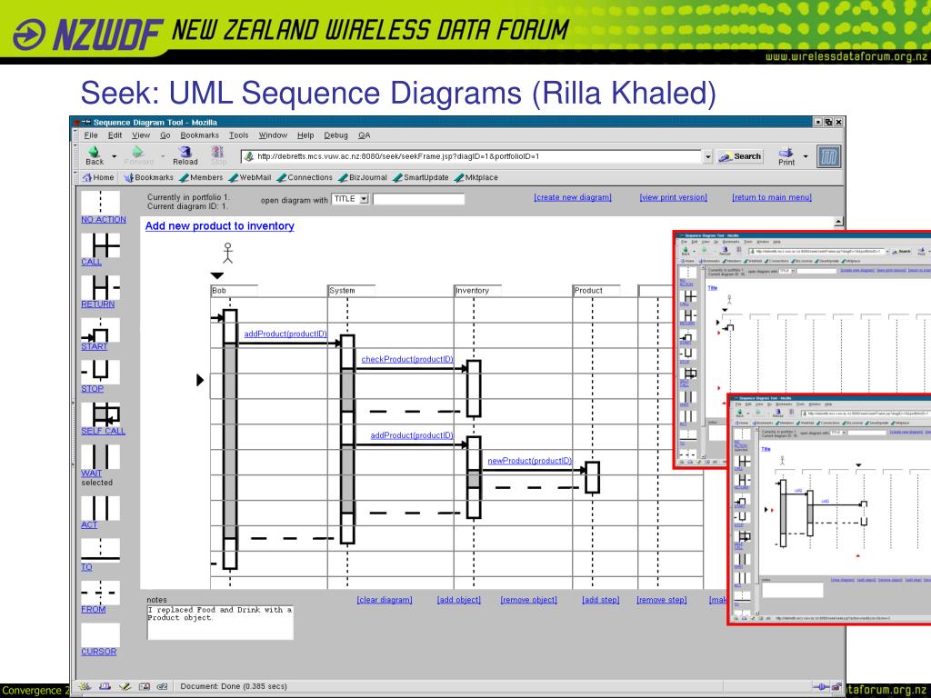Select the NO ACTION tool icon

100,203
